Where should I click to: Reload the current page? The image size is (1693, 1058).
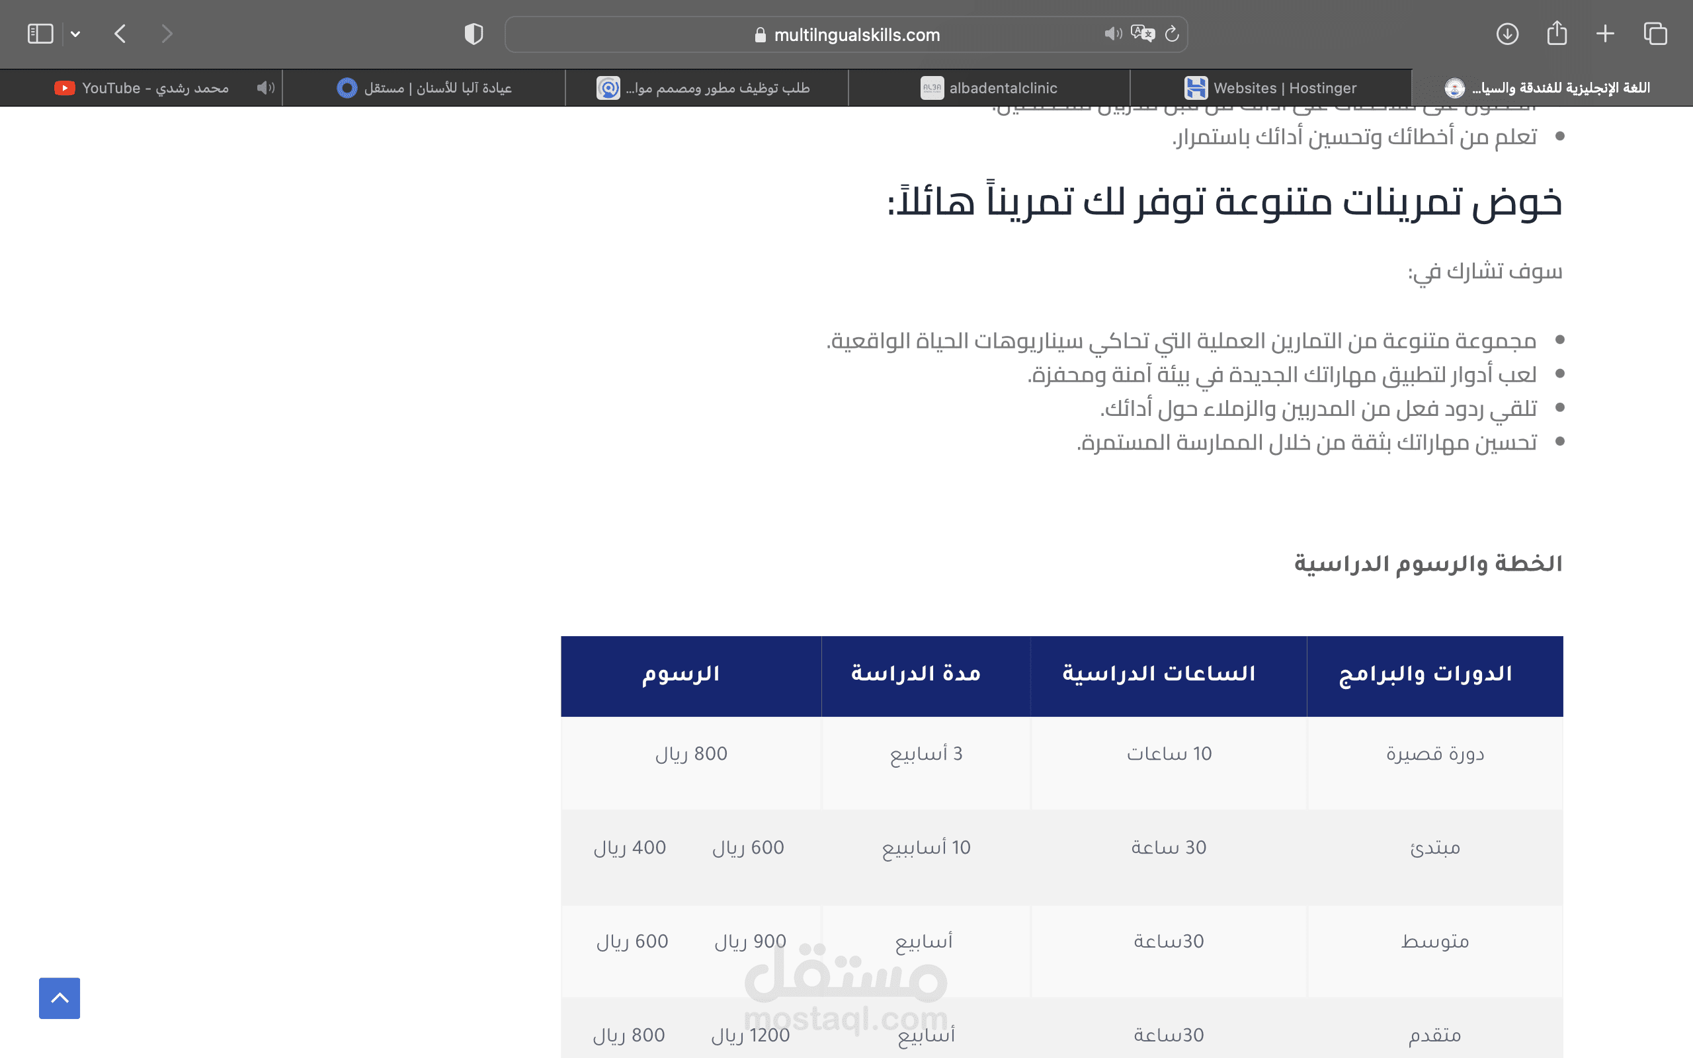point(1173,34)
